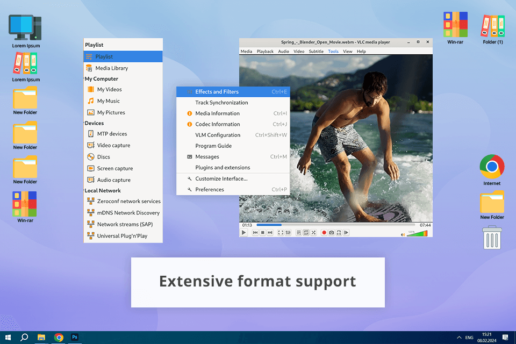Open the Tools menu
Viewport: 516px width, 344px height.
click(333, 52)
